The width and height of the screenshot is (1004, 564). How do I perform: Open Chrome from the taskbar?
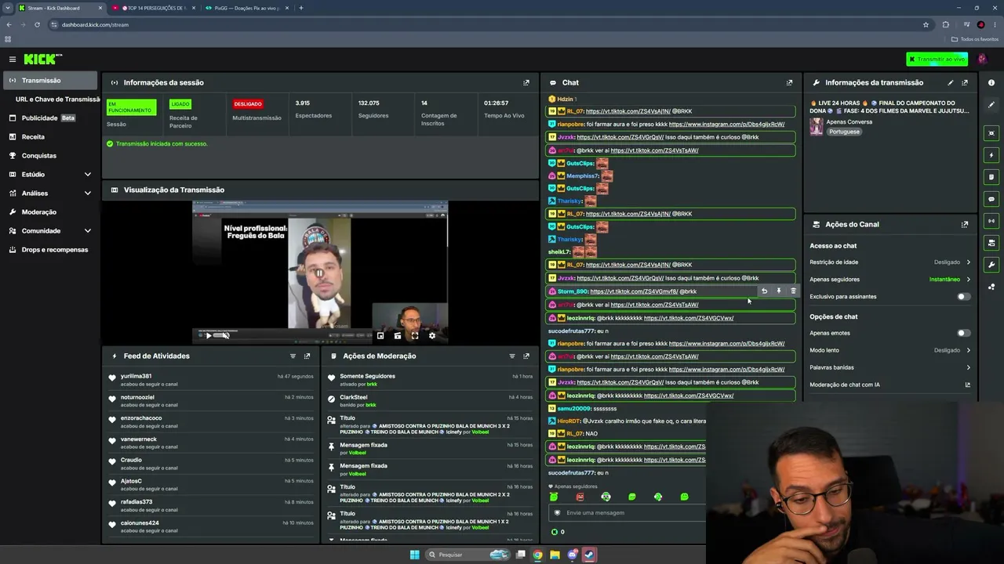(537, 555)
